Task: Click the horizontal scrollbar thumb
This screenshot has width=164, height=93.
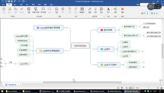Action: click(x=82, y=82)
